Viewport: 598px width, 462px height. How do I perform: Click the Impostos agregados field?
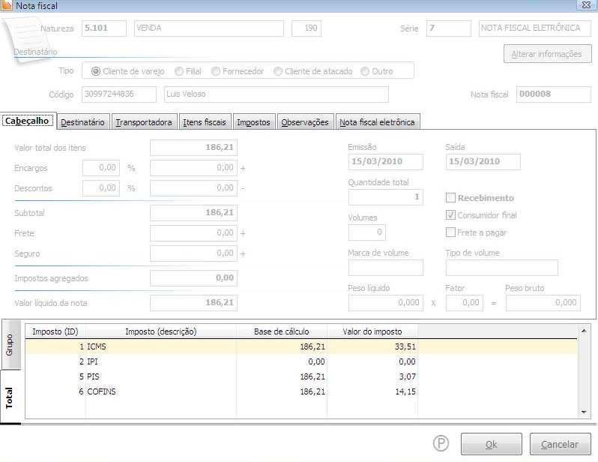pyautogui.click(x=194, y=278)
